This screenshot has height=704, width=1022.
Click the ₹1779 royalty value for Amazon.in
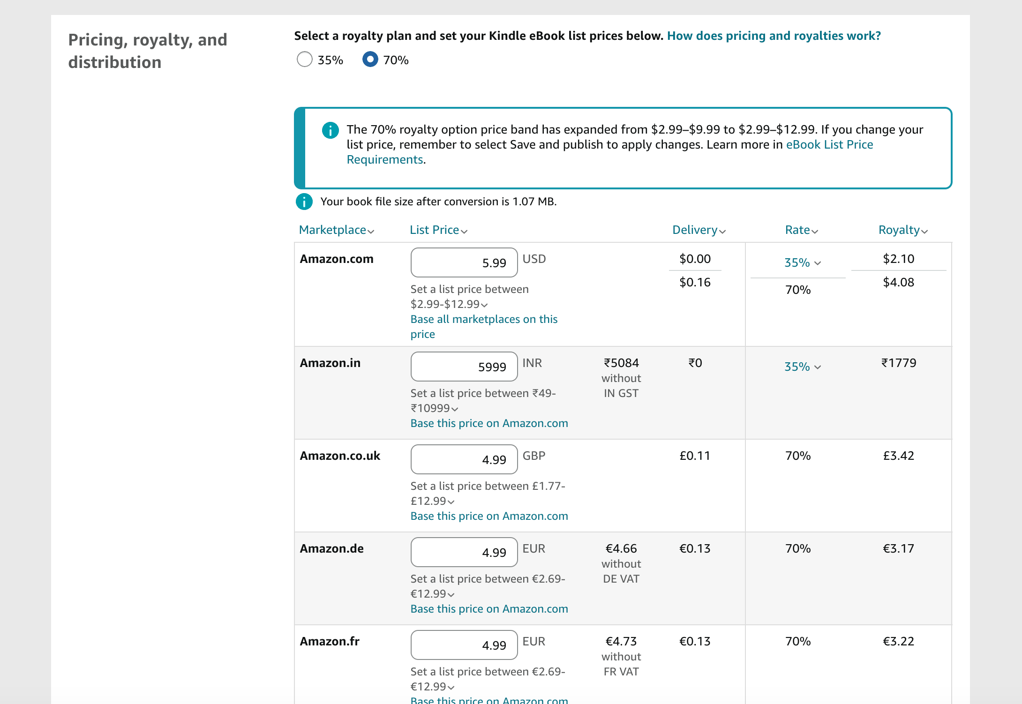pos(899,363)
